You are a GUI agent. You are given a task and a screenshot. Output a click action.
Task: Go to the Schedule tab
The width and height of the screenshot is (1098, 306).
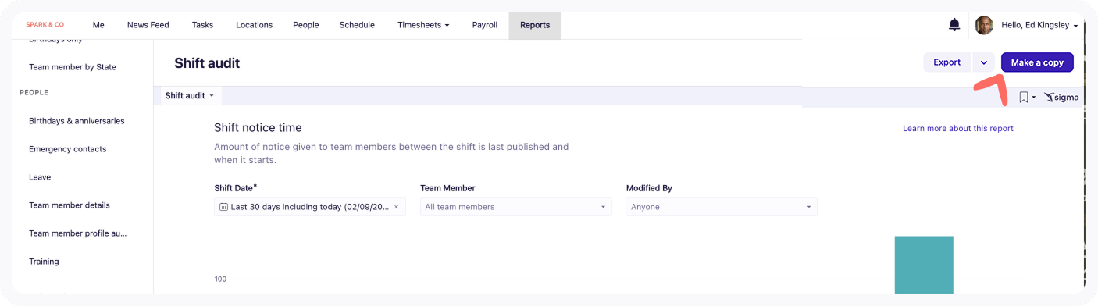click(357, 25)
